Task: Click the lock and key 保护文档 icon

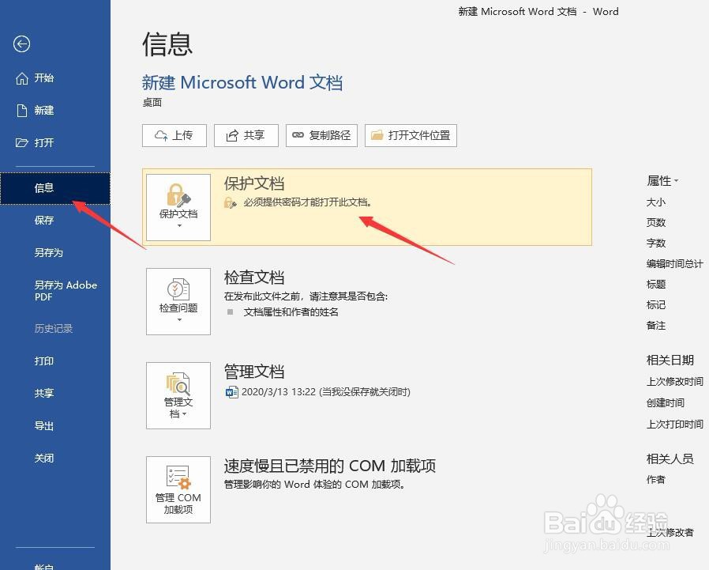Action: (178, 195)
